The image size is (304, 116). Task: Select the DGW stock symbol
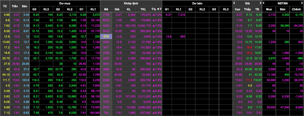[106, 80]
